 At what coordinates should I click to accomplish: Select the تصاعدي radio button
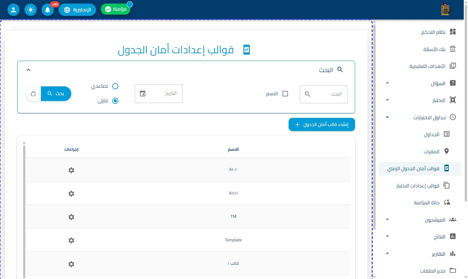(x=115, y=86)
